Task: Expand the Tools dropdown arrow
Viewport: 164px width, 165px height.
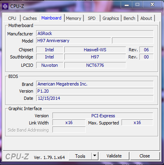Action: coord(95,156)
